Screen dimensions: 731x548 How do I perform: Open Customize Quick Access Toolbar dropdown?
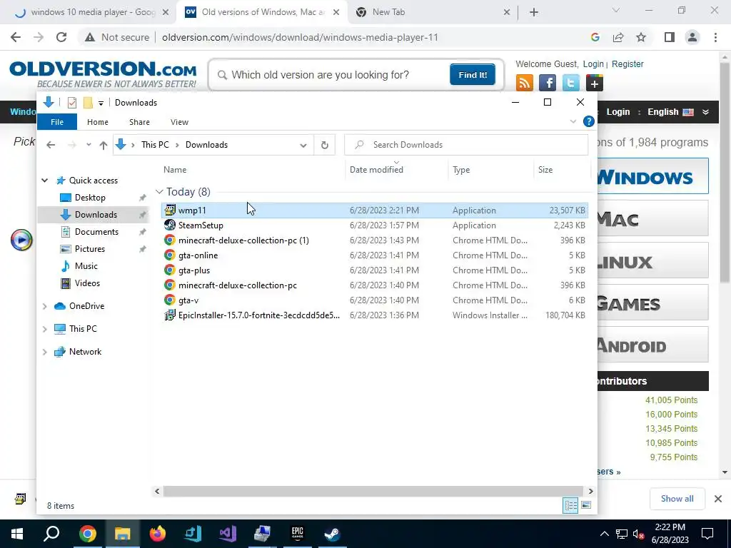(x=101, y=103)
